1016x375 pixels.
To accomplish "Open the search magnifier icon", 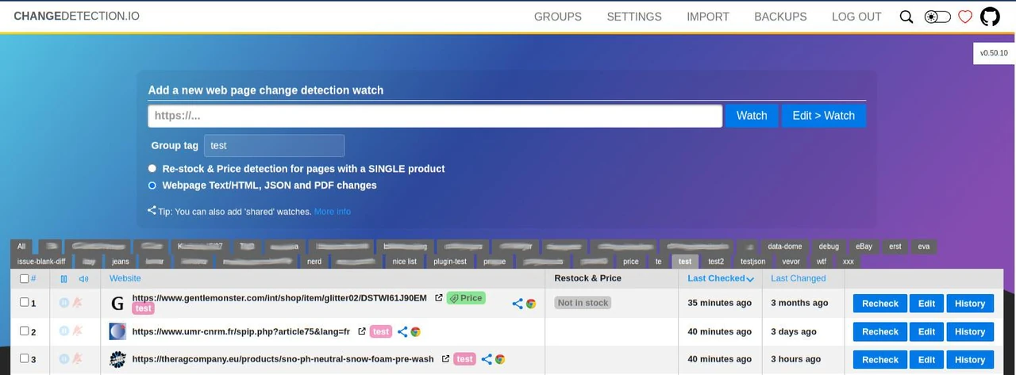I will pyautogui.click(x=906, y=17).
